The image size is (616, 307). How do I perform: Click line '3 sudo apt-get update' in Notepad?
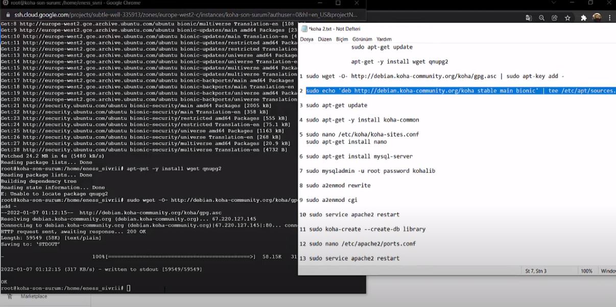tap(333, 105)
